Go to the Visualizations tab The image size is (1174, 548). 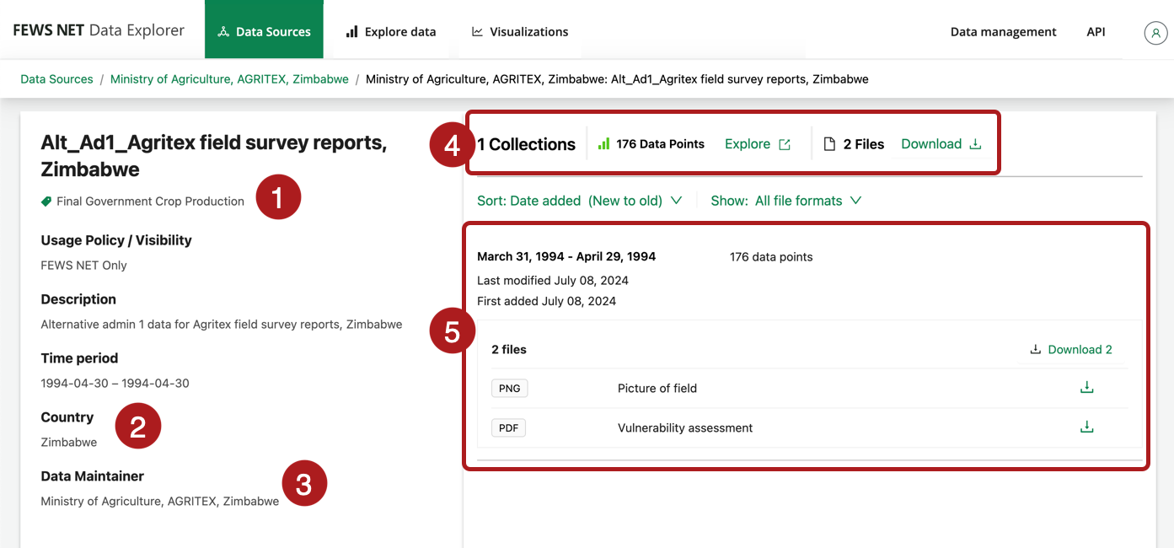(520, 32)
